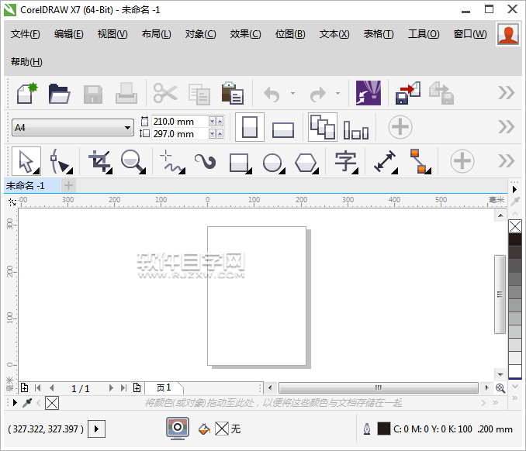Click the Copy icon

(x=199, y=95)
